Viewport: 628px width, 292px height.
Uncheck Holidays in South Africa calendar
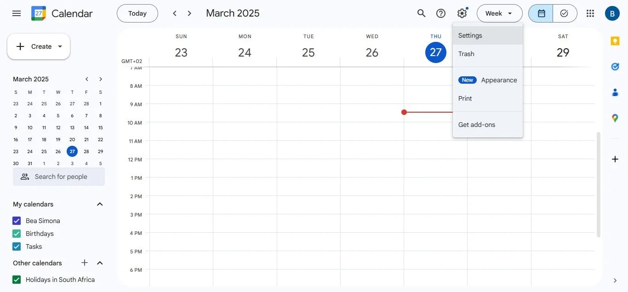tap(17, 280)
